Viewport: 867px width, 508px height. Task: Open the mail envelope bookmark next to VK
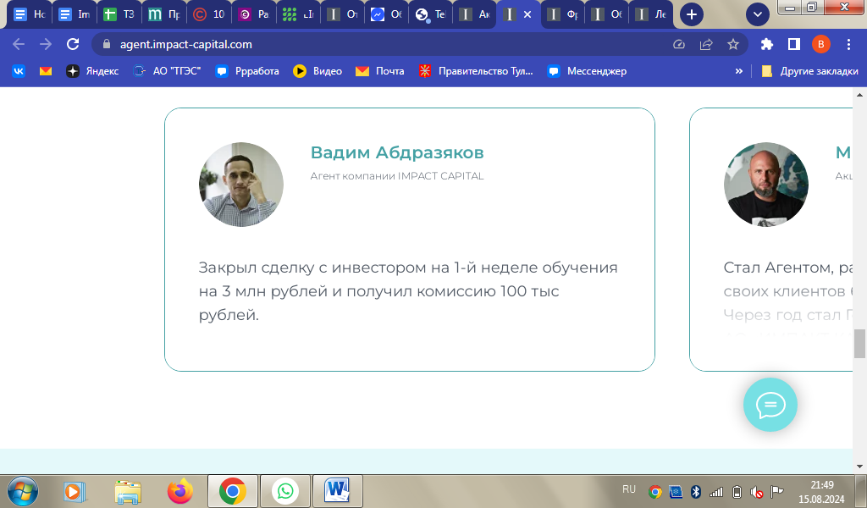click(x=46, y=71)
